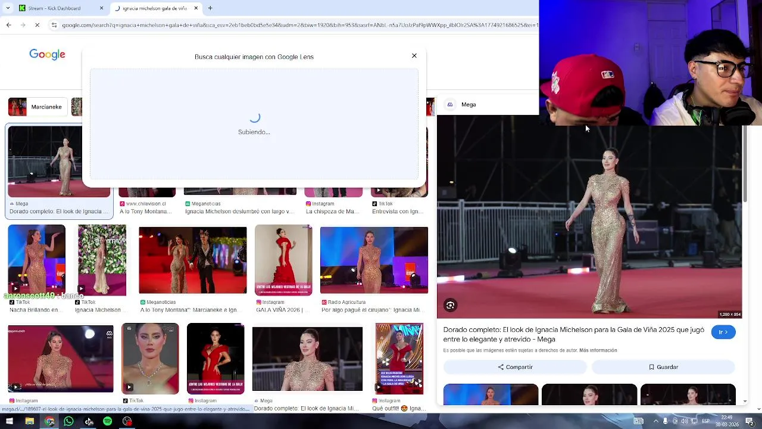Open Meganoticias A lo Tony Montana thumbnail

(x=192, y=260)
